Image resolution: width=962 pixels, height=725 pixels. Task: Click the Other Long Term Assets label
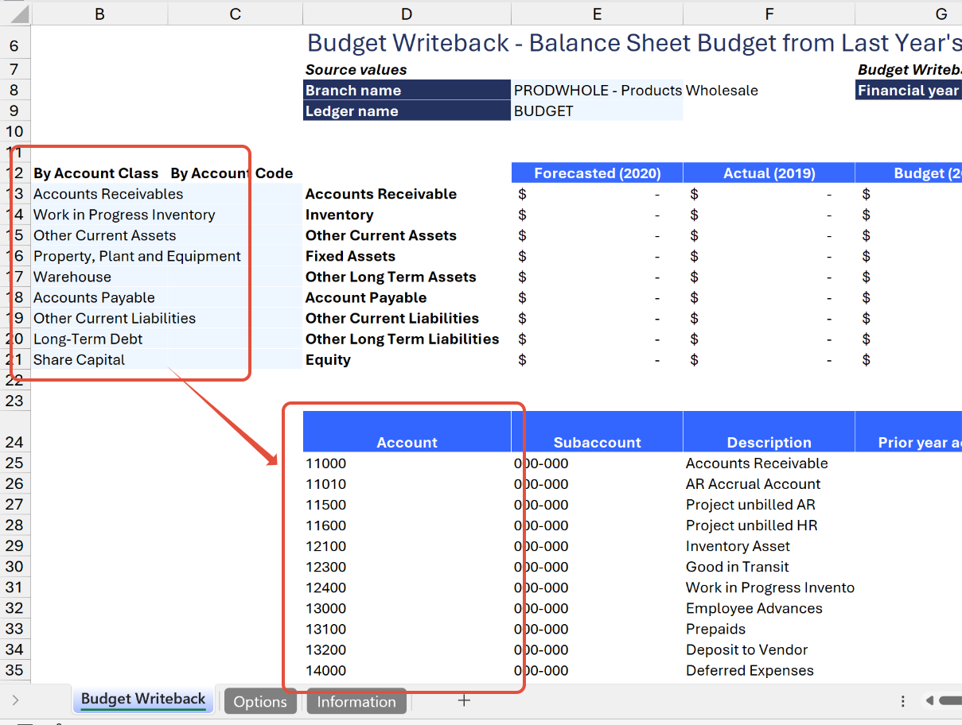391,277
